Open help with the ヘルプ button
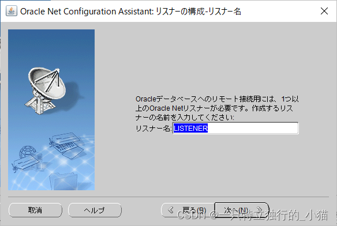Screen dimensions: 337x226 pos(95,210)
